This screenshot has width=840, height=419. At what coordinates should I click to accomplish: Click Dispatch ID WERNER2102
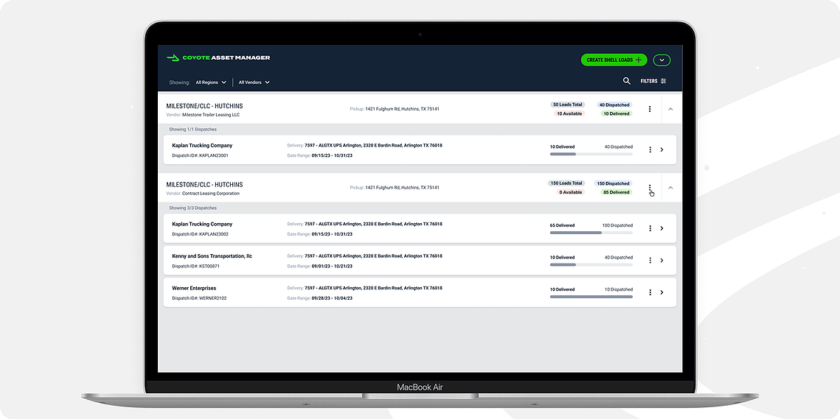click(198, 298)
